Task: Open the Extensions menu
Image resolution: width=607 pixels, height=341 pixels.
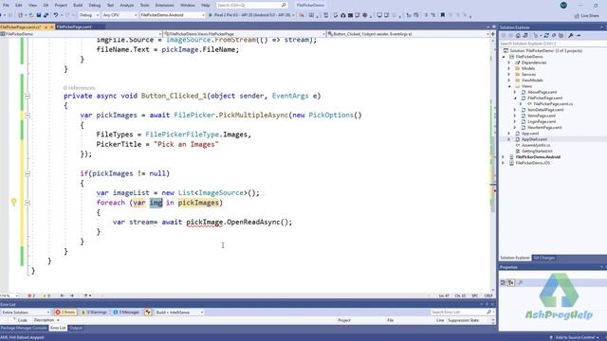Action: tap(164, 6)
